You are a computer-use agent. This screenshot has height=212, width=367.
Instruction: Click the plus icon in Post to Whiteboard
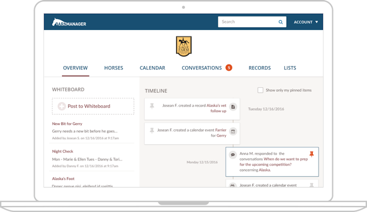(x=62, y=106)
